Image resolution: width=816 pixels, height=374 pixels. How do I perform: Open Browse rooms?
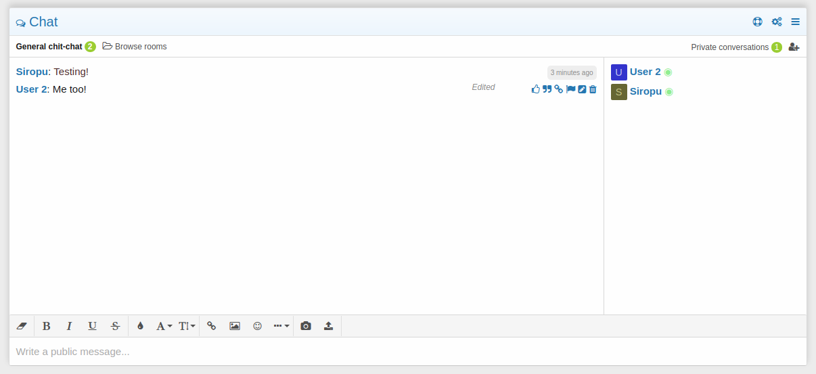click(135, 47)
